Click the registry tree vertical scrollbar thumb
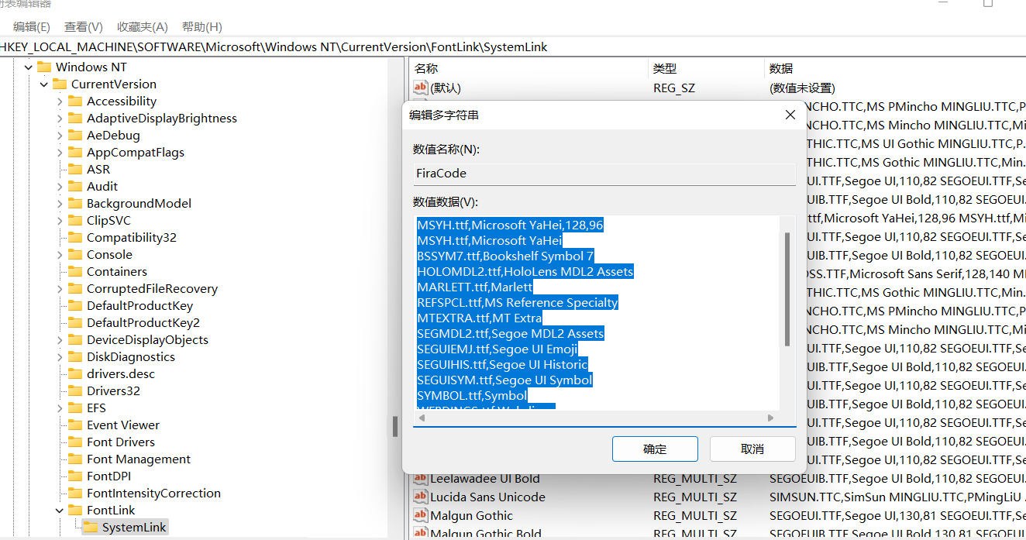The image size is (1026, 540). (394, 427)
